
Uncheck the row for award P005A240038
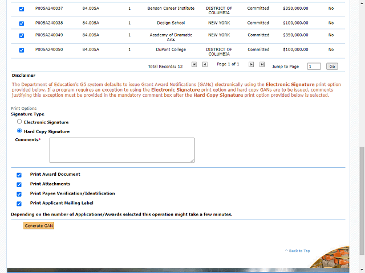click(x=22, y=24)
